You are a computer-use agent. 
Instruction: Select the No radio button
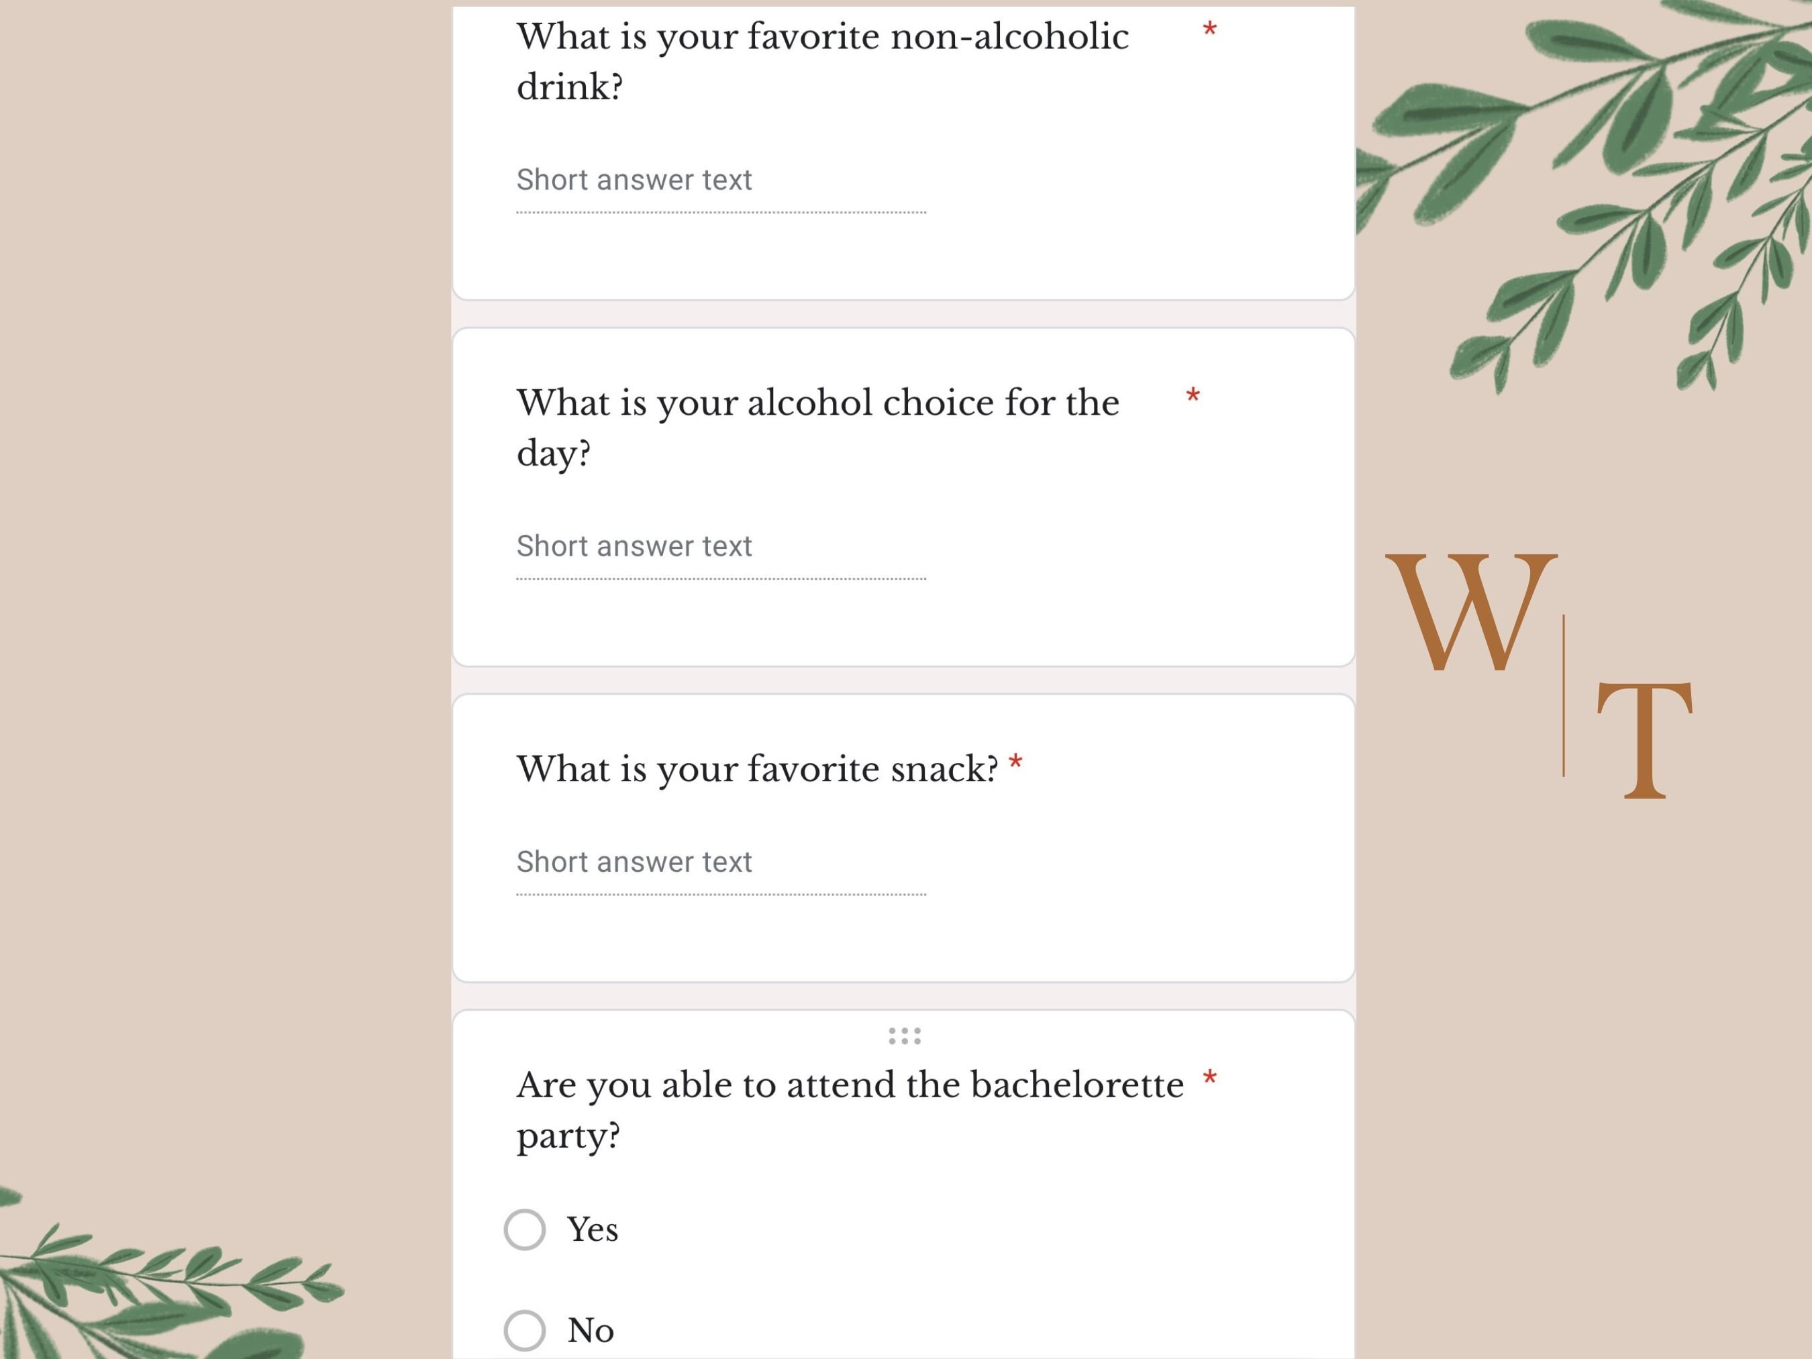click(x=524, y=1330)
